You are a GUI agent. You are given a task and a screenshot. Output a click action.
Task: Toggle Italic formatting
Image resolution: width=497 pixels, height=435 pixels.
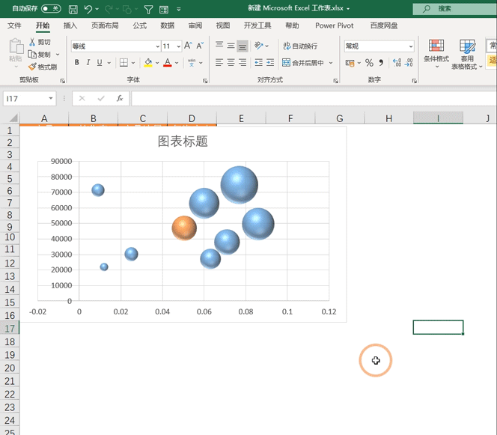(x=90, y=63)
